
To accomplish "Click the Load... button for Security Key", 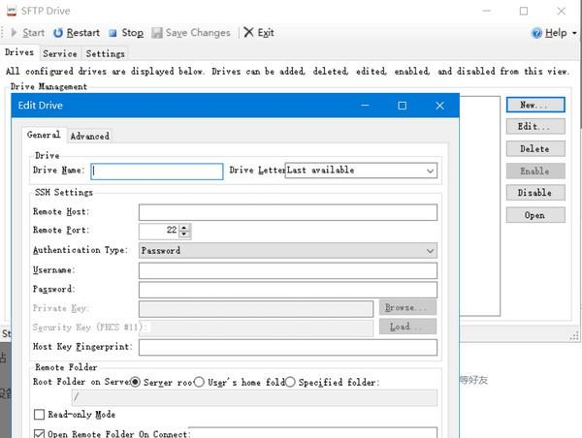I will (x=407, y=327).
